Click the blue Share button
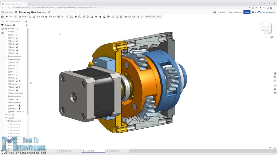This screenshot has height=155, width=277. [x=247, y=12]
